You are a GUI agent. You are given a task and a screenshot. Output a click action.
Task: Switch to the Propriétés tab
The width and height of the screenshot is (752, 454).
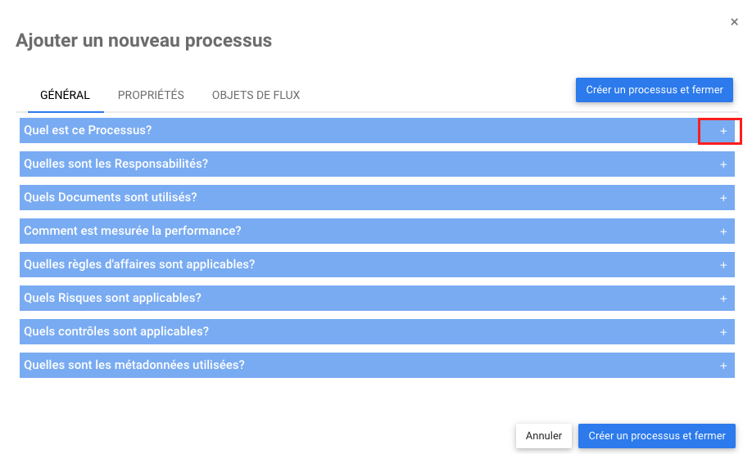pos(151,95)
